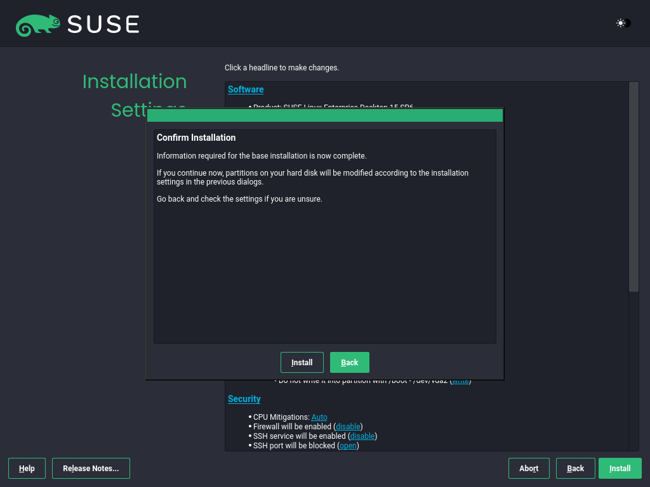Switch display mode using the sun-moon icon
Image resolution: width=650 pixels, height=487 pixels.
click(620, 23)
